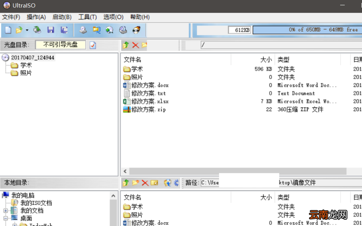Viewport: 362px width, 226px height.
Task: Select 照片 folder row in disc file list
Action: pos(137,77)
